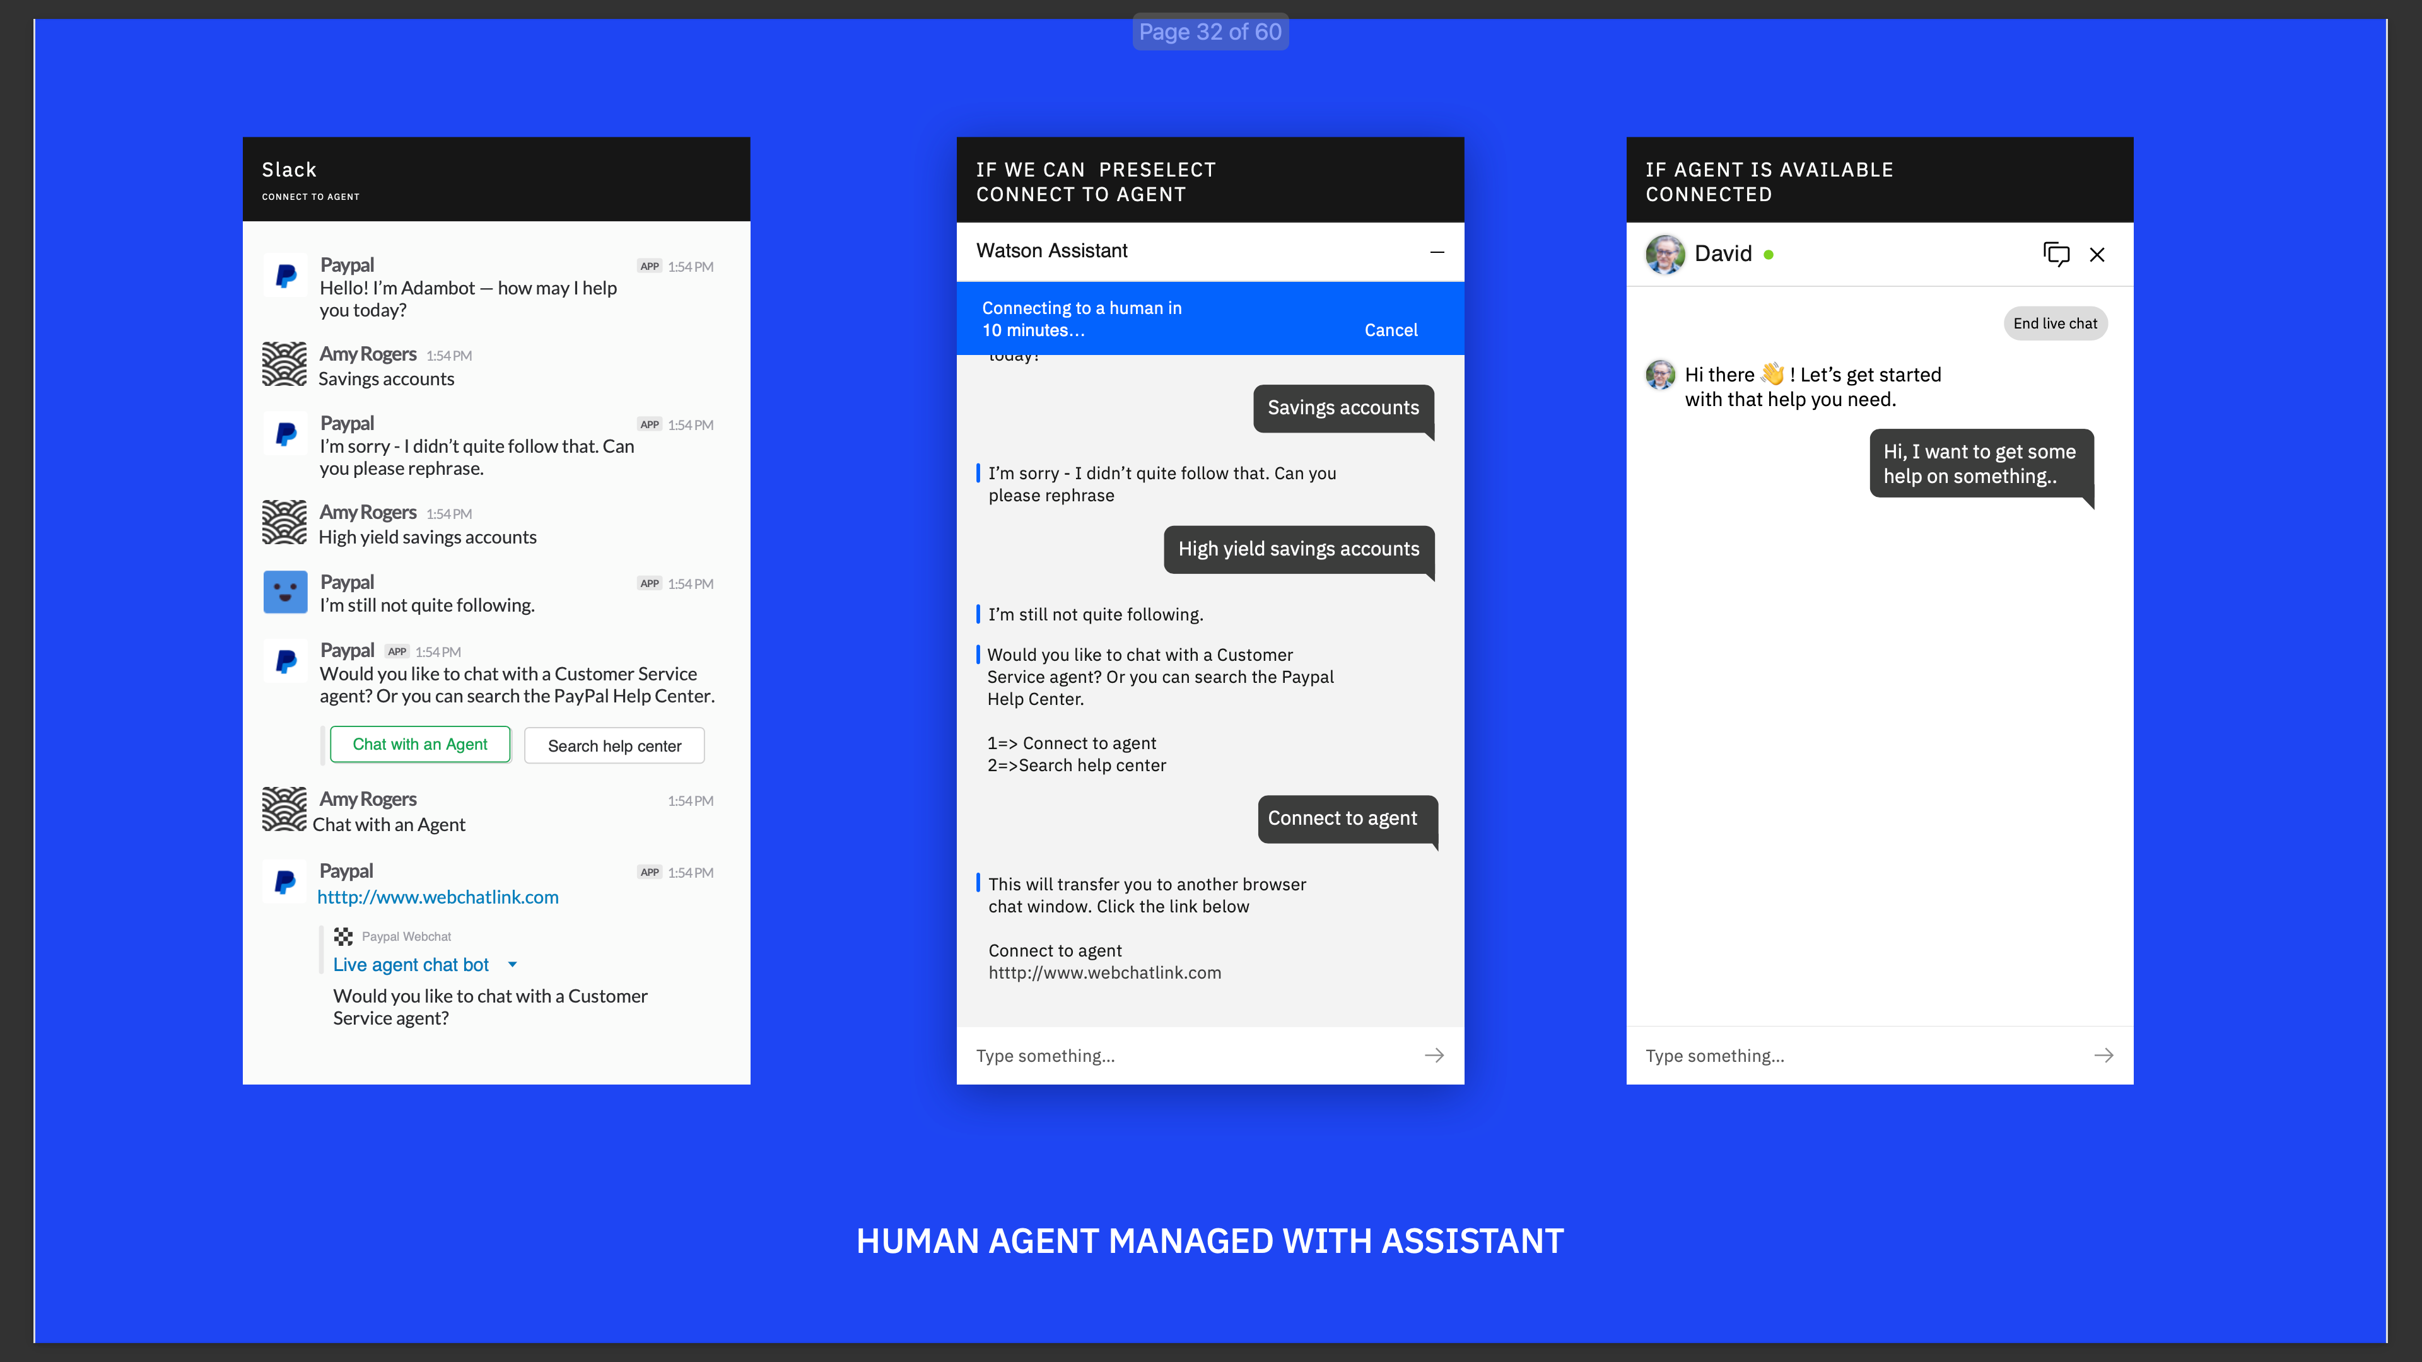Minimize the Watson Assistant chat window
The width and height of the screenshot is (2422, 1362).
(x=1437, y=252)
